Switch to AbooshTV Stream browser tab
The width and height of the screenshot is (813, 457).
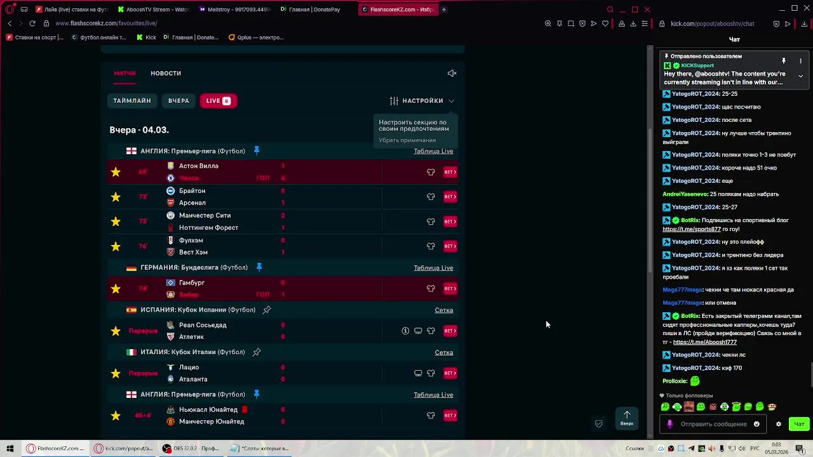(153, 10)
